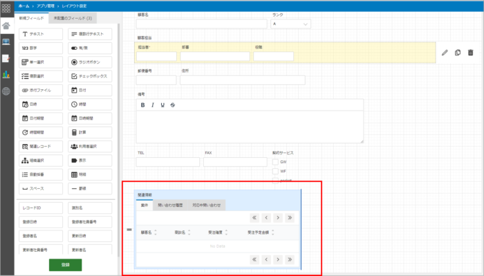Toggle Italic in 備考 editor
This screenshot has width=484, height=276.
pos(153,105)
